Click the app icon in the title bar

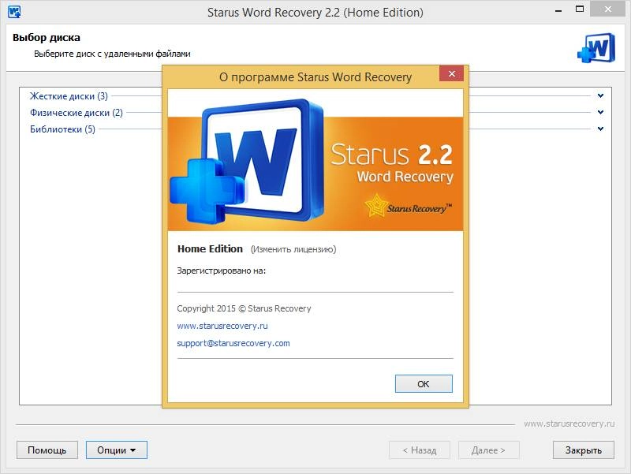point(14,12)
